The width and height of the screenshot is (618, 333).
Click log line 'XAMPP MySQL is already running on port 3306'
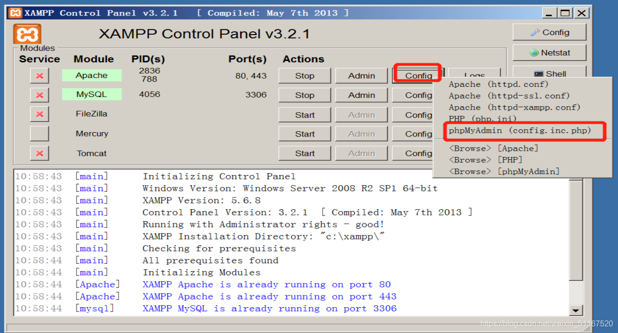click(x=269, y=309)
